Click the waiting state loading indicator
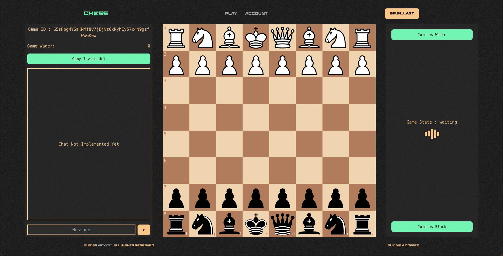503x256 pixels. [431, 134]
